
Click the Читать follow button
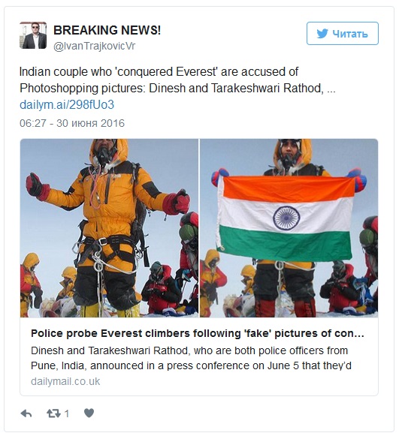click(x=343, y=33)
